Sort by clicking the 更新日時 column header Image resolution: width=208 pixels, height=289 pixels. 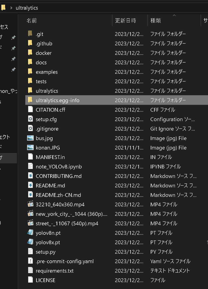coord(123,20)
